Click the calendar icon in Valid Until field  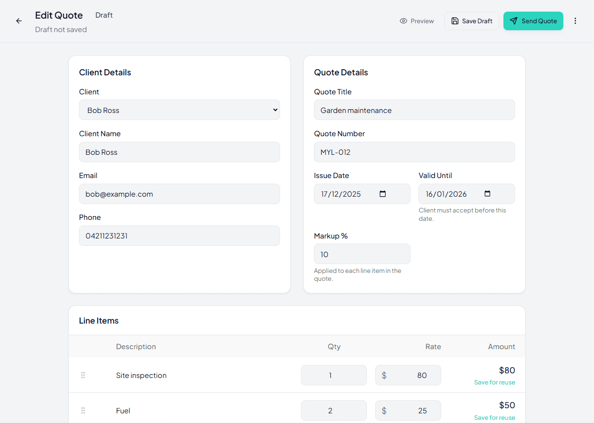487,194
